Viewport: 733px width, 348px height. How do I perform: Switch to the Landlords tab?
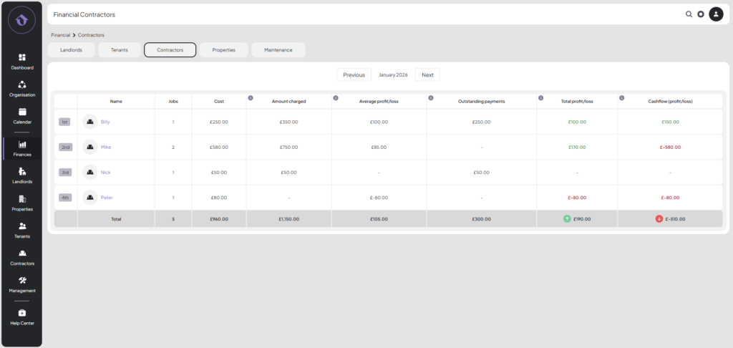coord(71,50)
